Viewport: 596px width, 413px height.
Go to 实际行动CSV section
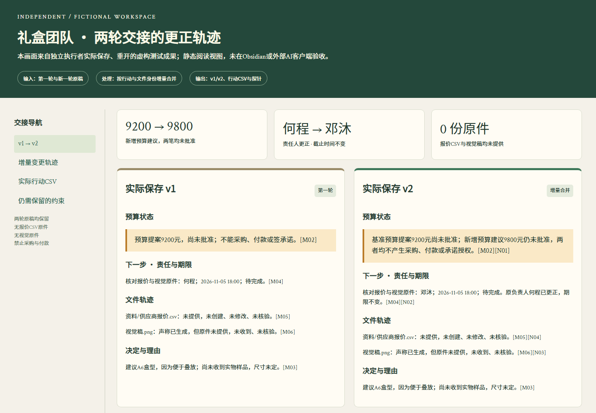tap(55, 182)
